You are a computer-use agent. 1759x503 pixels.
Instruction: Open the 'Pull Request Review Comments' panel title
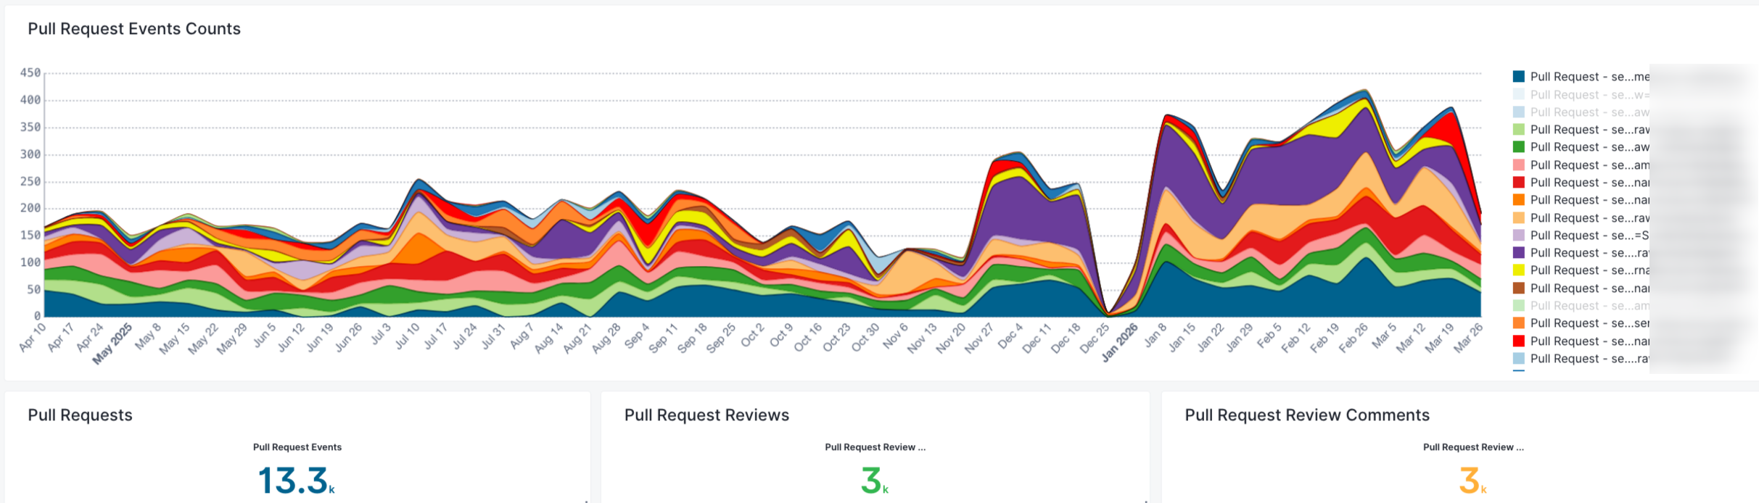[1307, 415]
